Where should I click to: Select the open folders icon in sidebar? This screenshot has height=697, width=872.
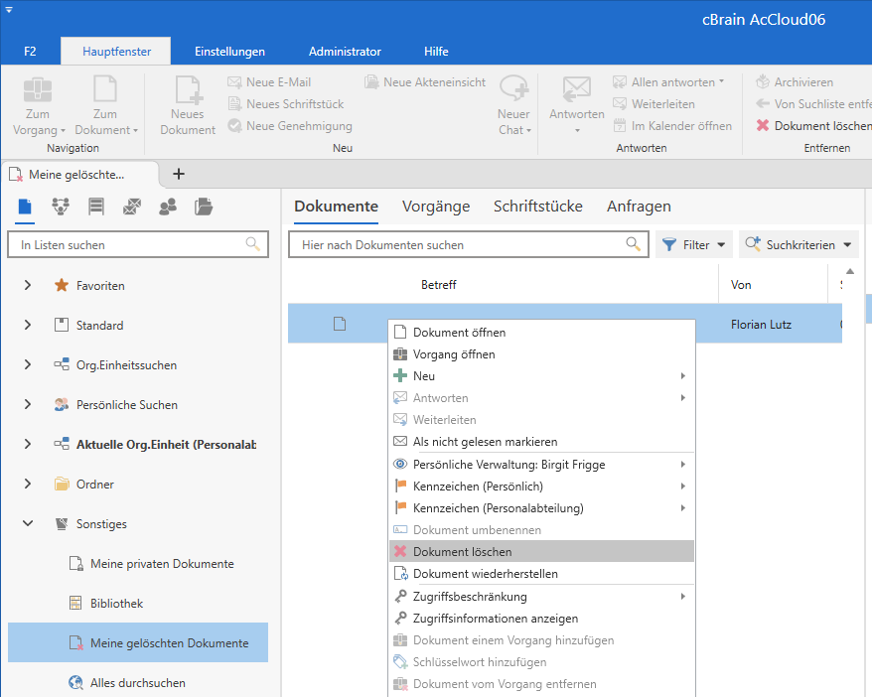pyautogui.click(x=204, y=207)
